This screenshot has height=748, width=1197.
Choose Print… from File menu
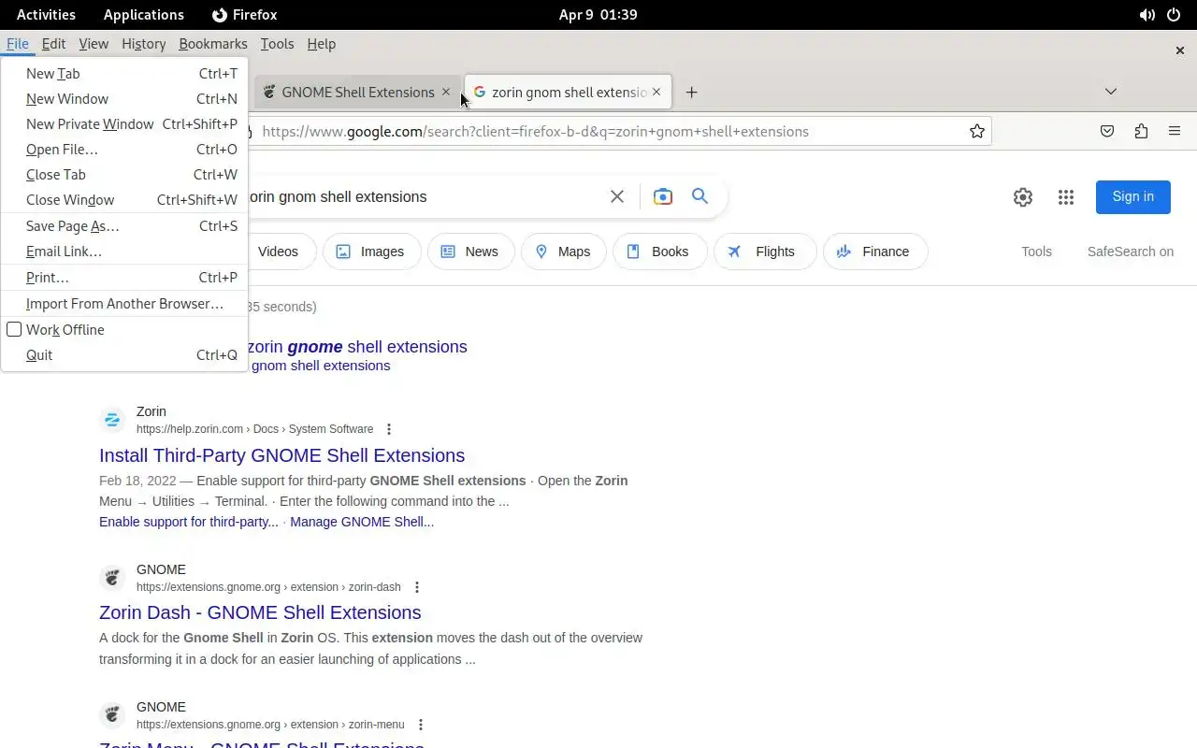pos(124,278)
